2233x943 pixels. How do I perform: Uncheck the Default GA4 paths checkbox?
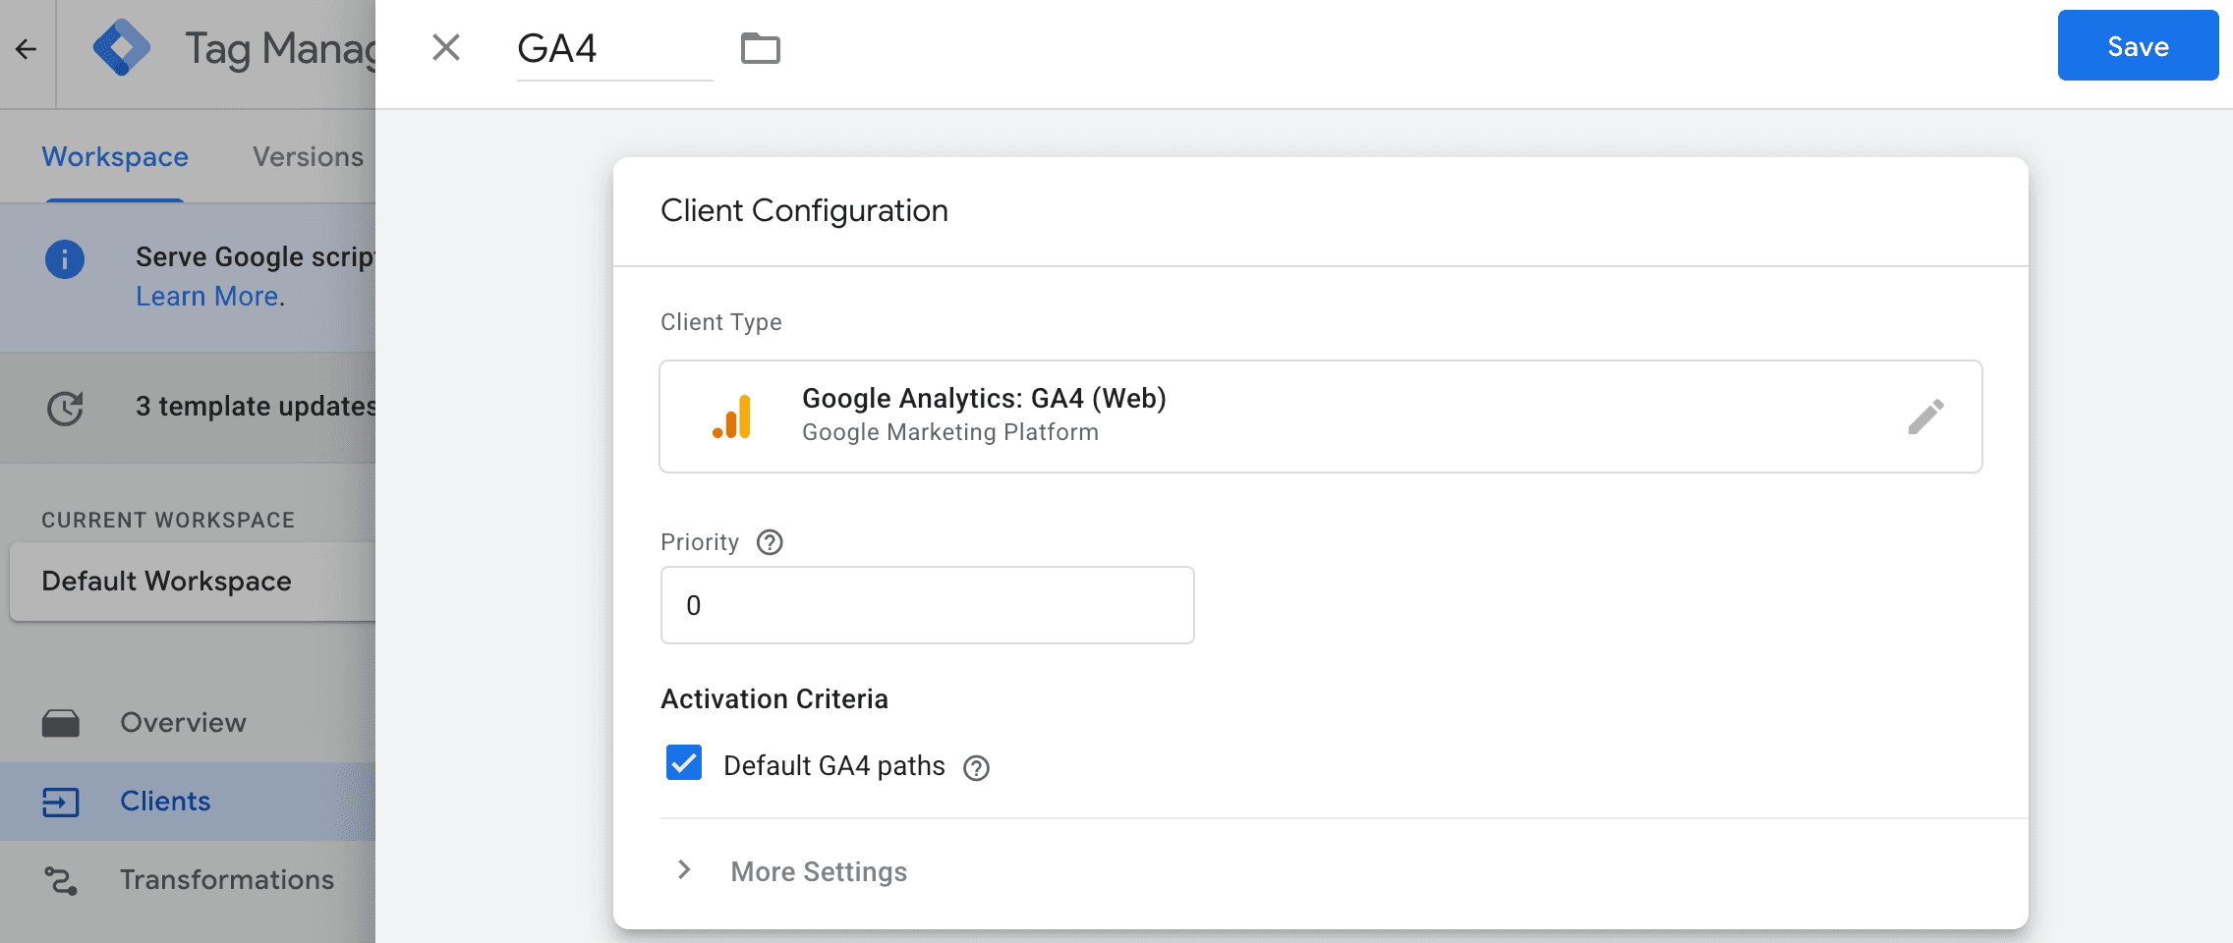point(684,763)
